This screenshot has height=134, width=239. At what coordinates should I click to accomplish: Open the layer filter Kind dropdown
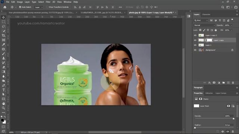[201, 20]
